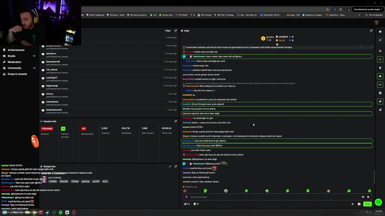This screenshot has height=216, width=385.
Task: Click the wrench icon in right sidebar
Action: click(380, 101)
